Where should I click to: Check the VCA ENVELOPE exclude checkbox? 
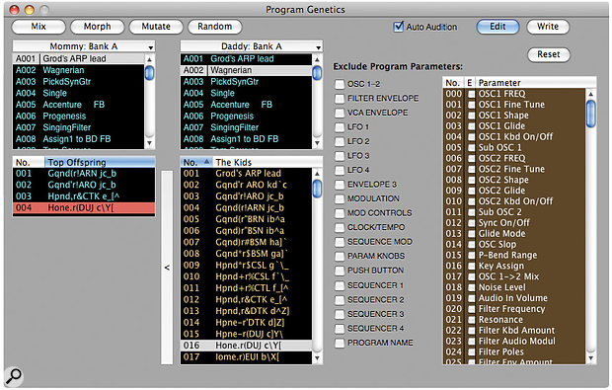click(x=340, y=113)
